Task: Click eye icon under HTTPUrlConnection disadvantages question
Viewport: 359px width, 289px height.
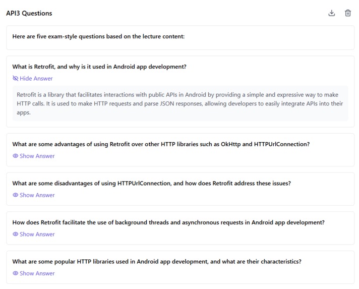Action: click(x=16, y=195)
